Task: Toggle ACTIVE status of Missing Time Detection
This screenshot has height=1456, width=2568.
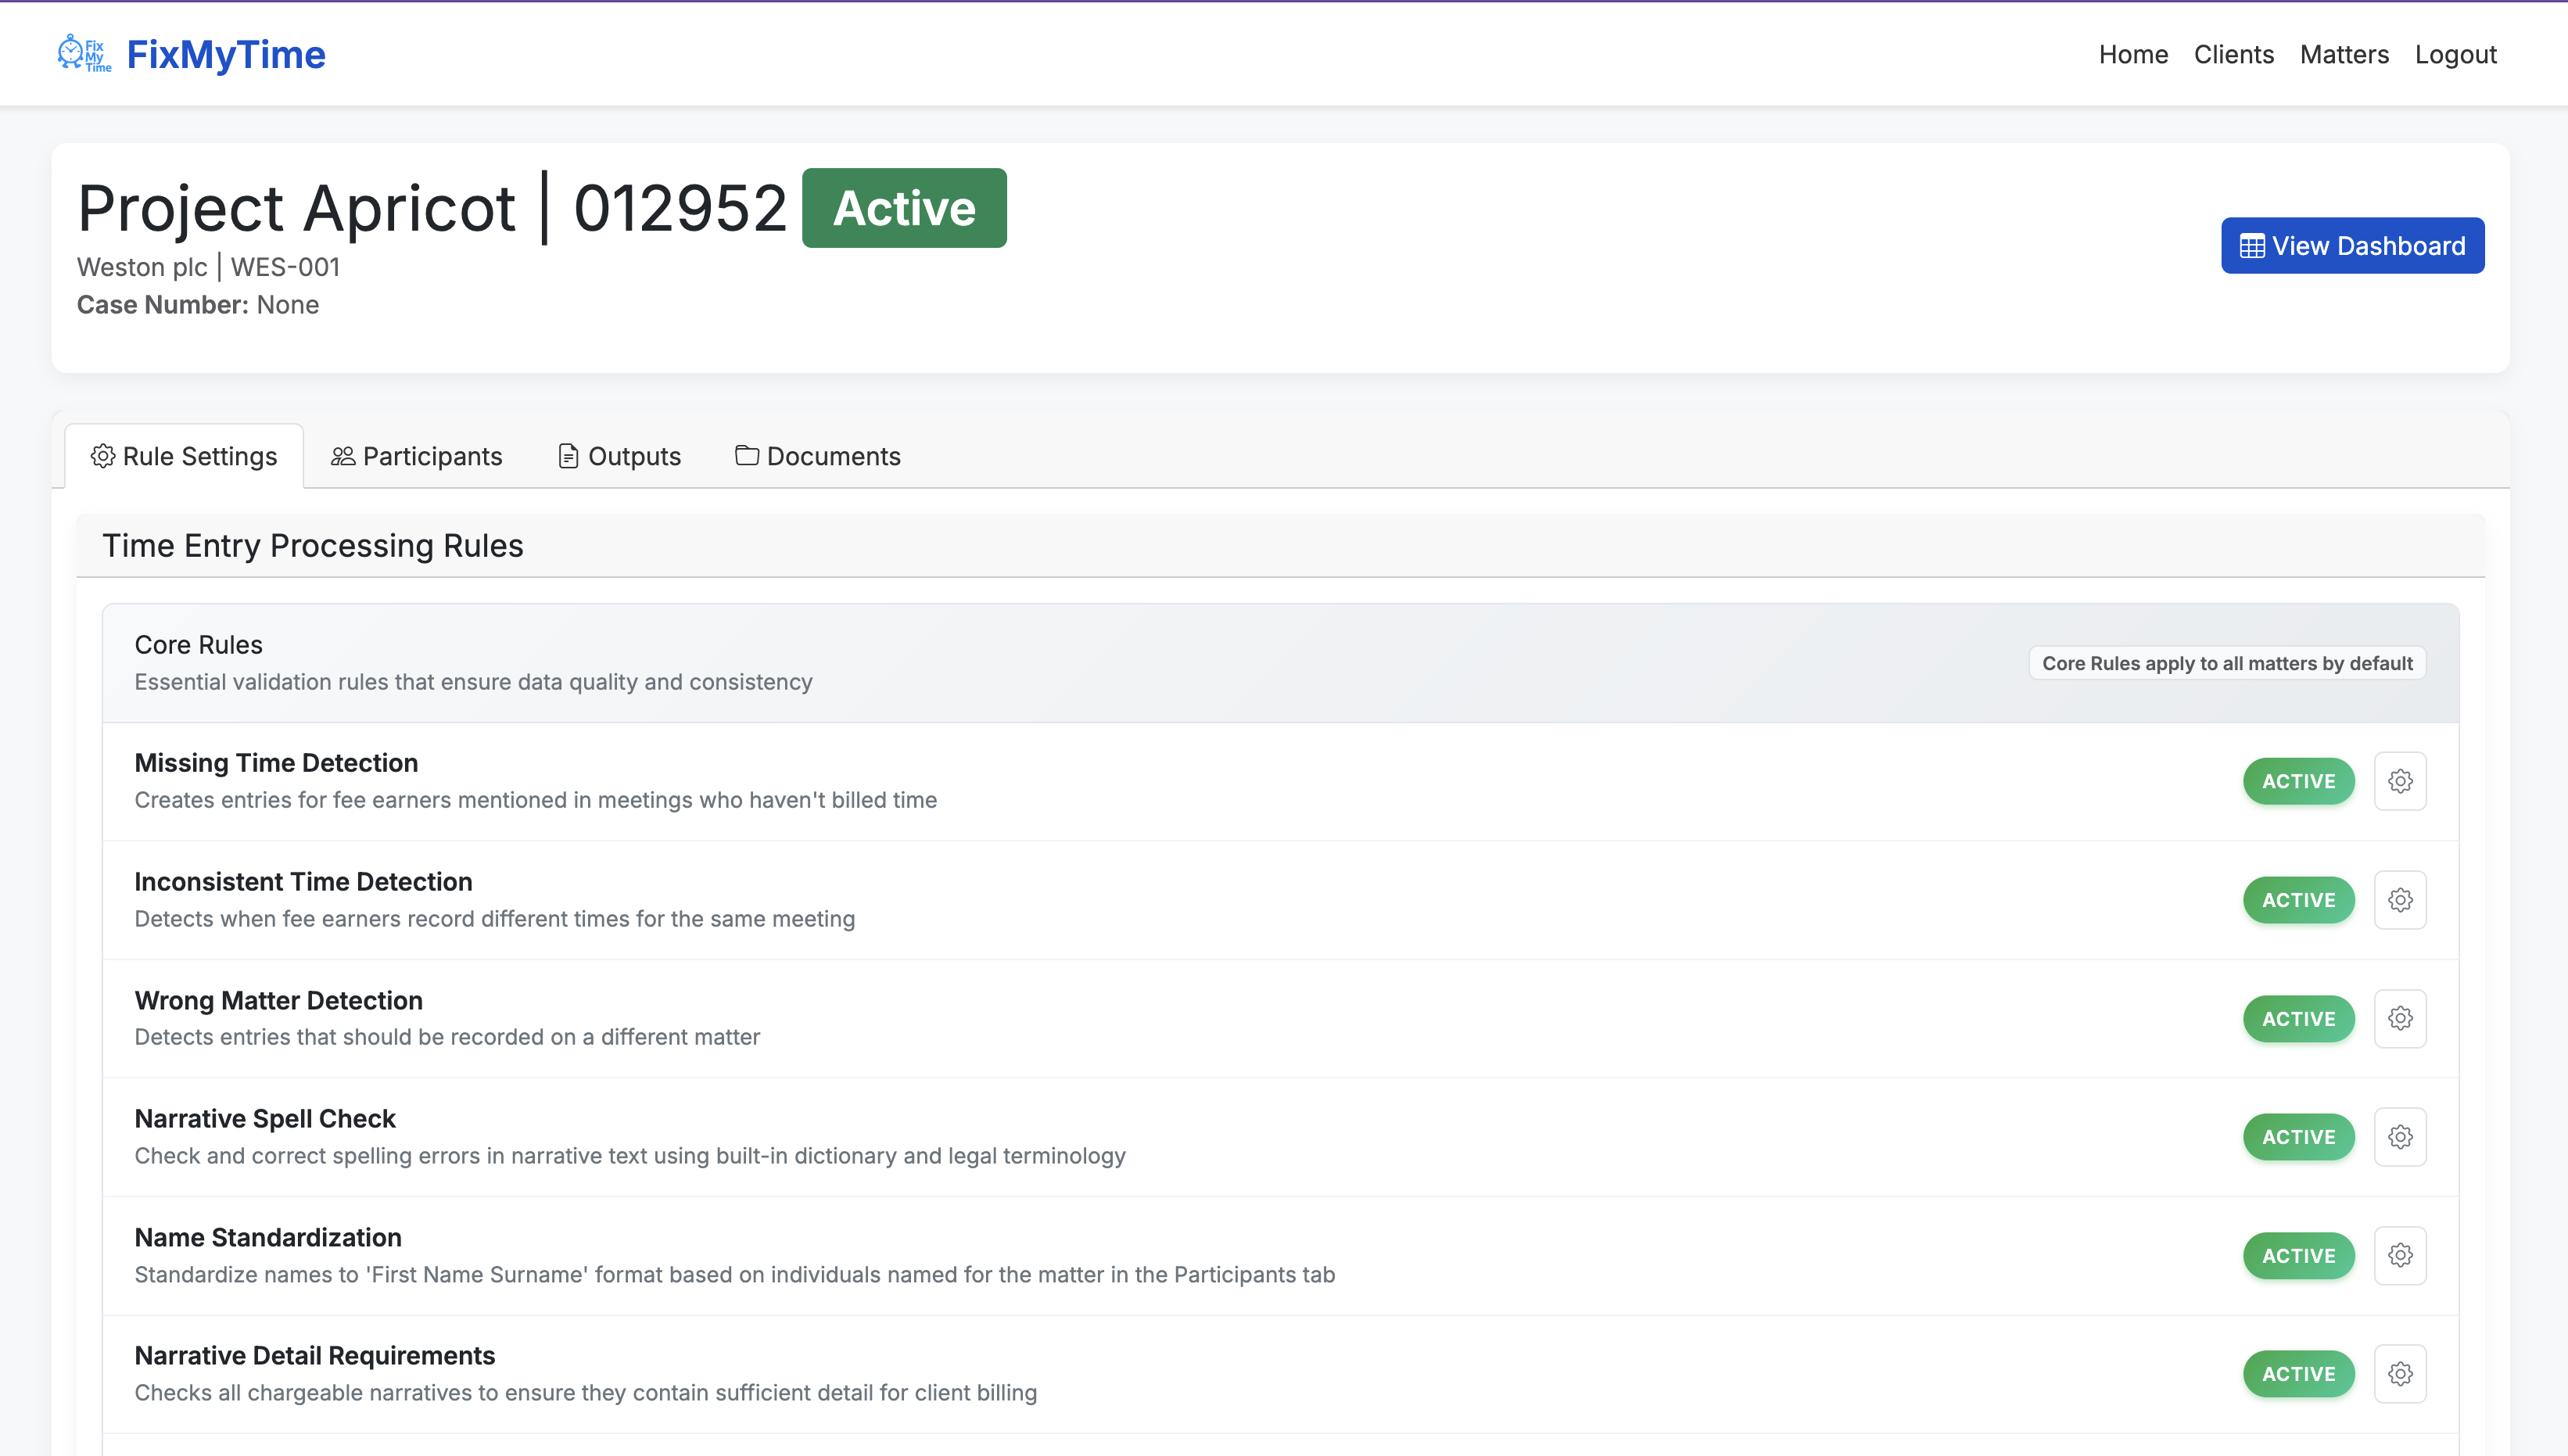Action: (2298, 781)
